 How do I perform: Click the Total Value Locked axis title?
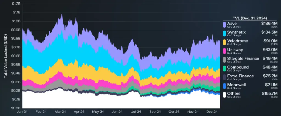pos(5,56)
